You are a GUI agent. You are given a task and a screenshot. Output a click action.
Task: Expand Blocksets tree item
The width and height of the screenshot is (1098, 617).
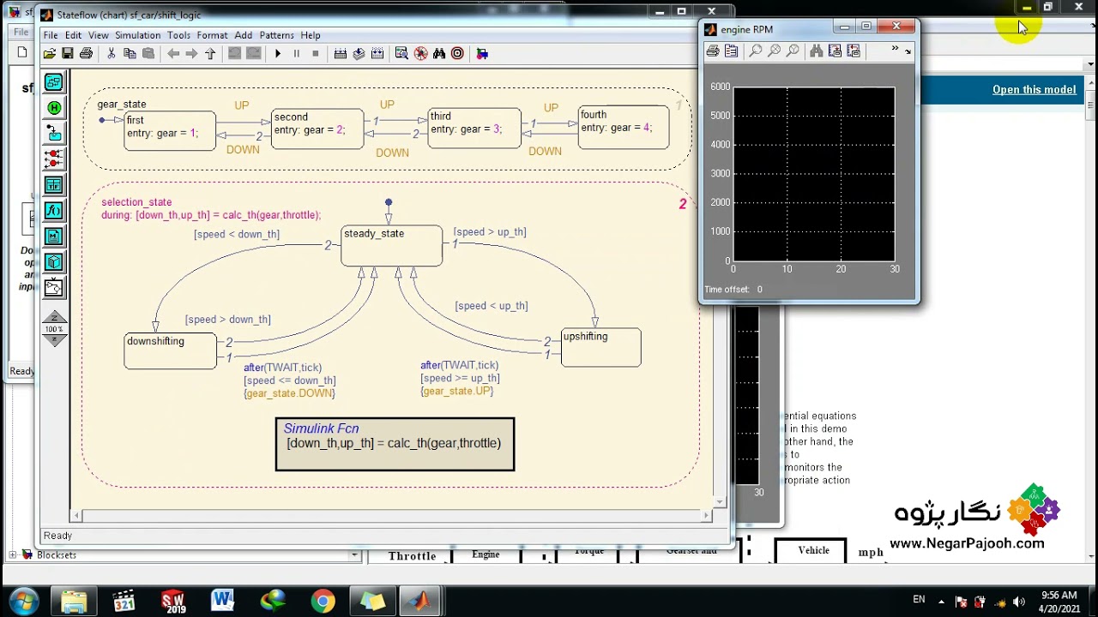point(13,555)
